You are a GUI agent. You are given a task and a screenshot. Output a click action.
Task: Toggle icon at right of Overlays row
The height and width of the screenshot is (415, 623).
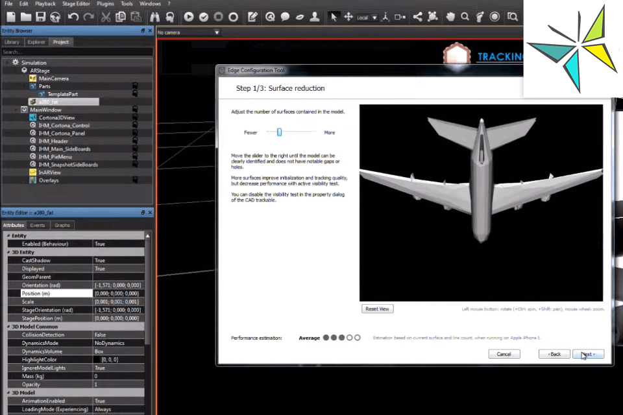135,180
